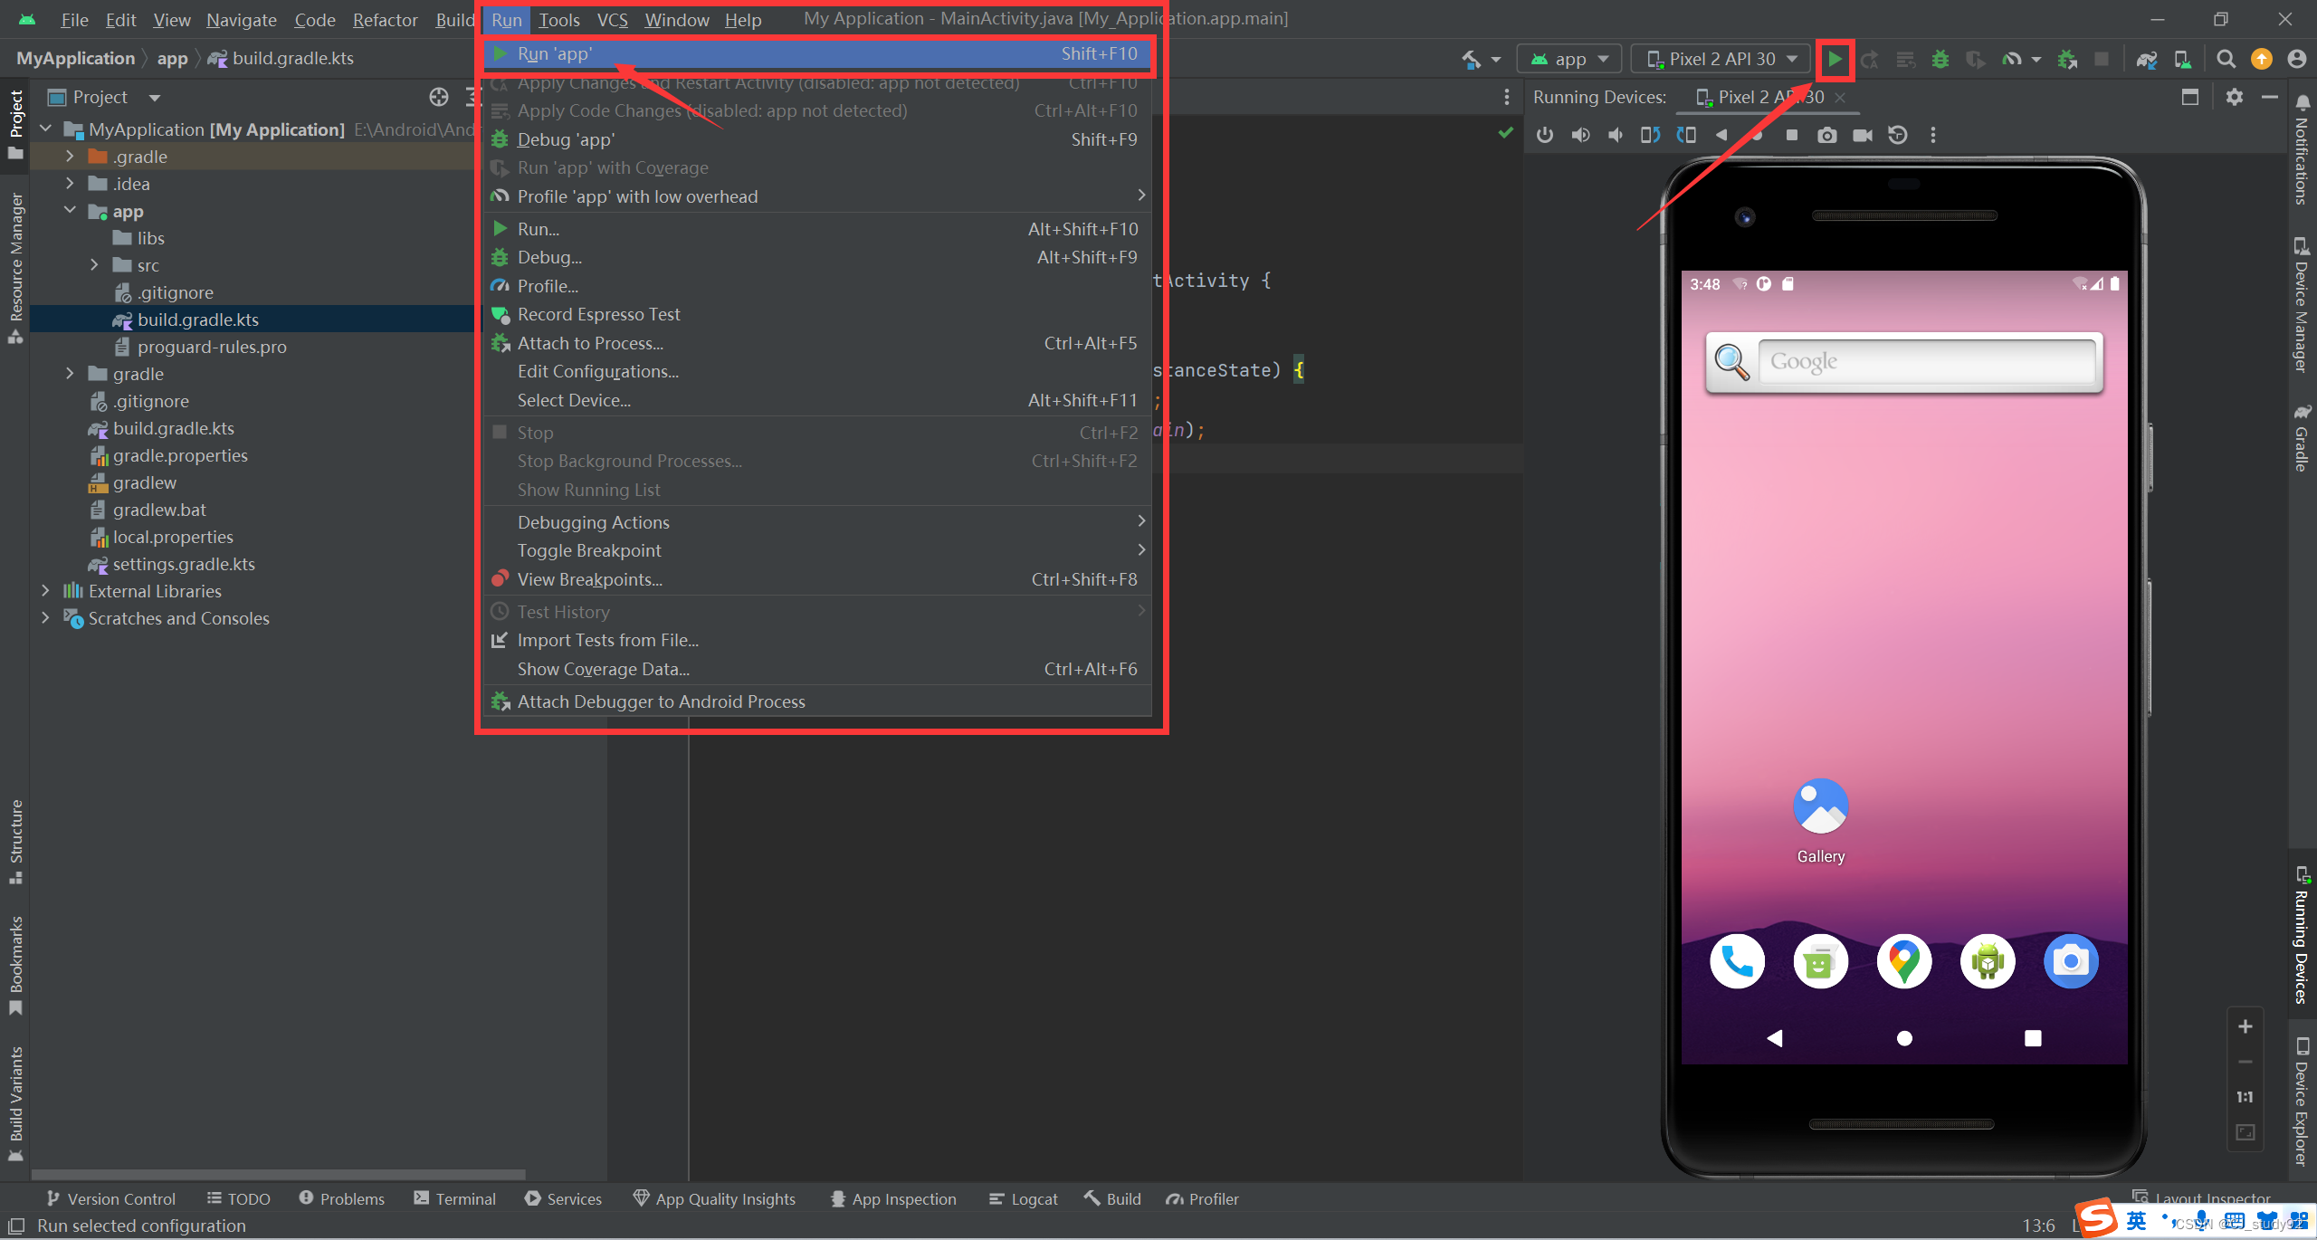Click the Sync Project with Gradle icon

2146,60
